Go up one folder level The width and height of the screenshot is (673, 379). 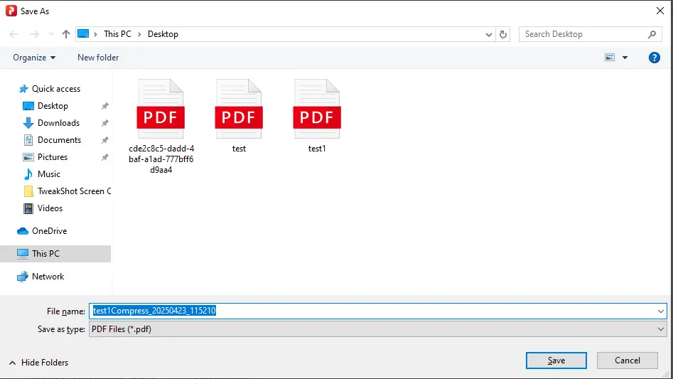tap(65, 34)
